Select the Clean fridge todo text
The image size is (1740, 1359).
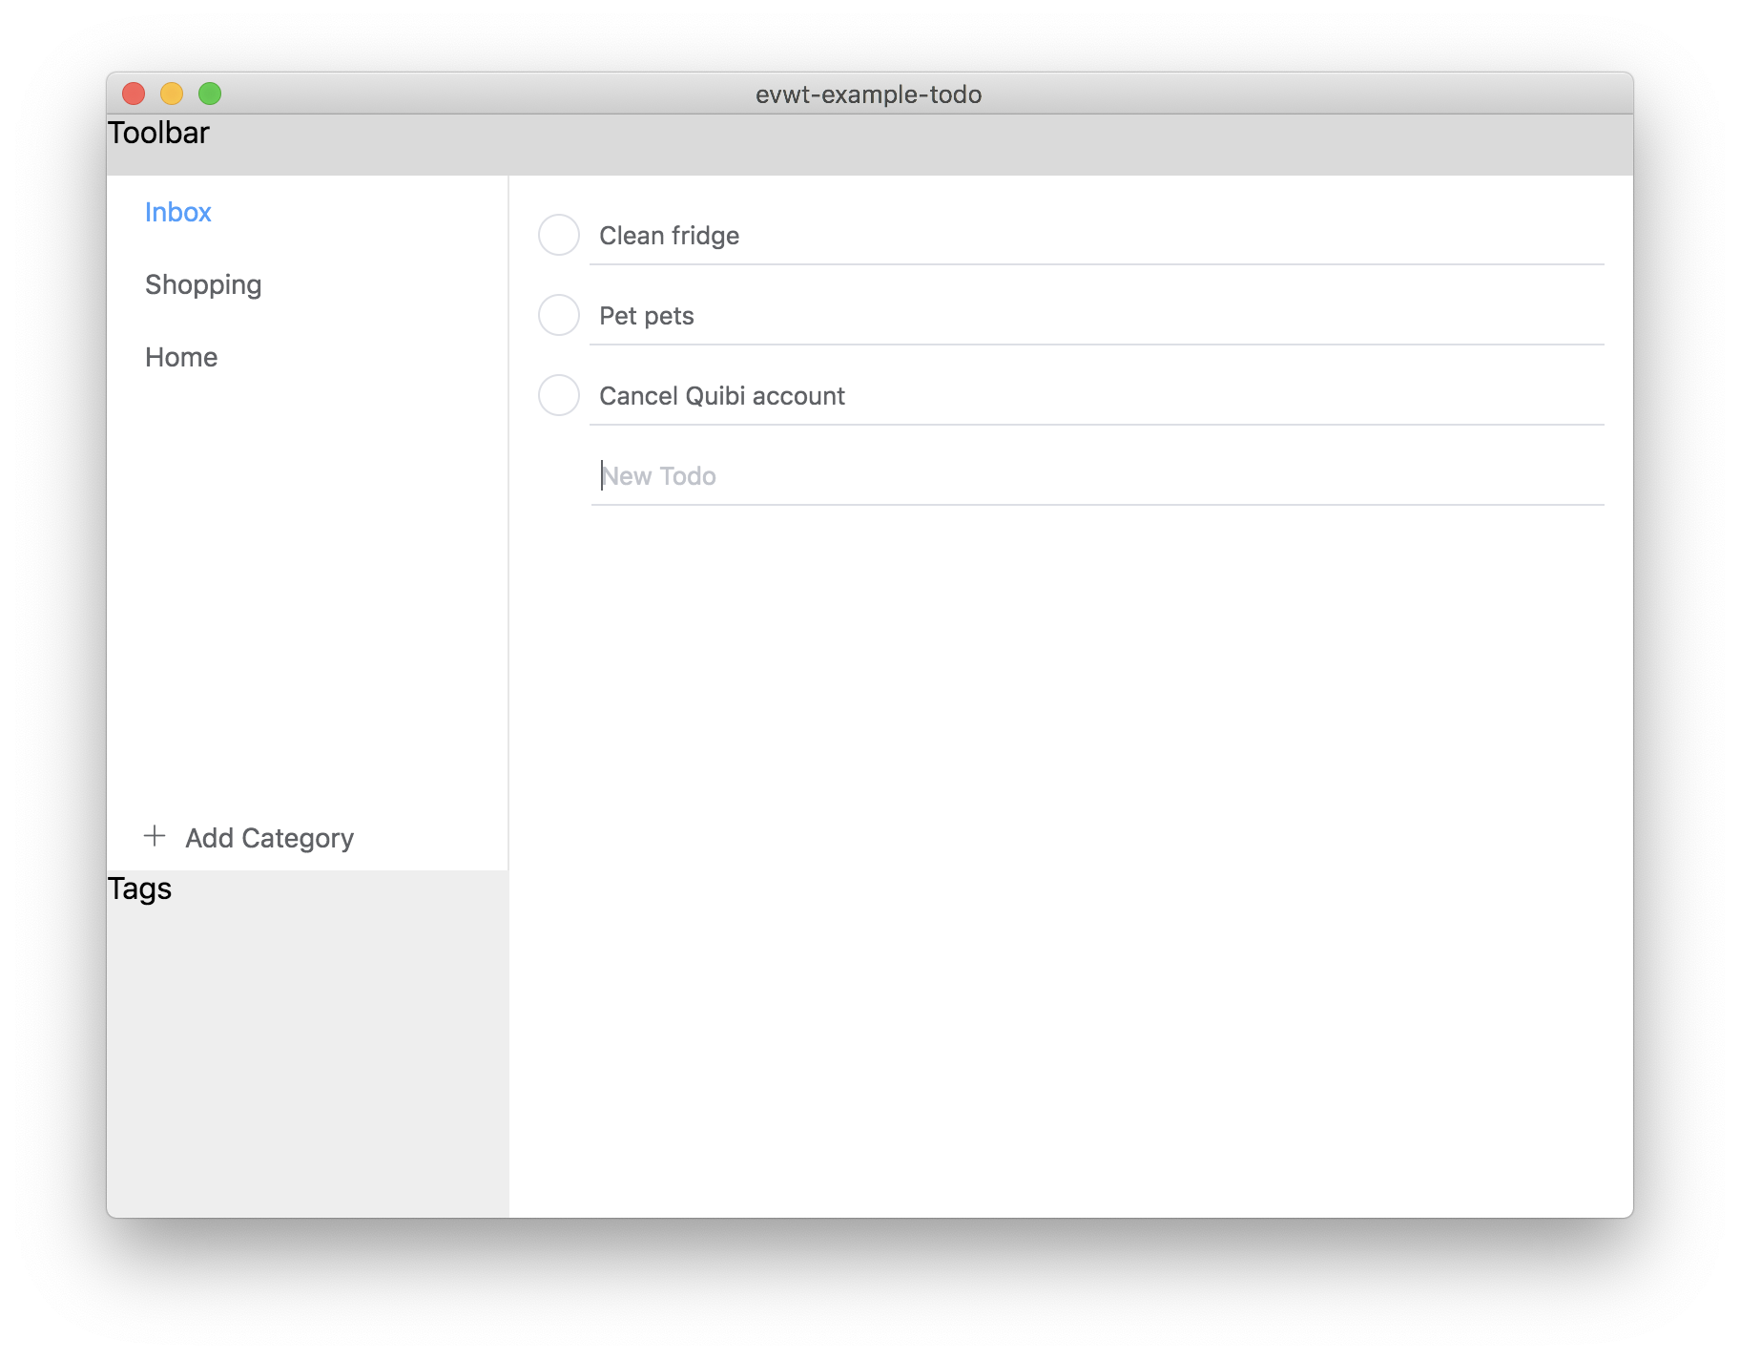(669, 236)
